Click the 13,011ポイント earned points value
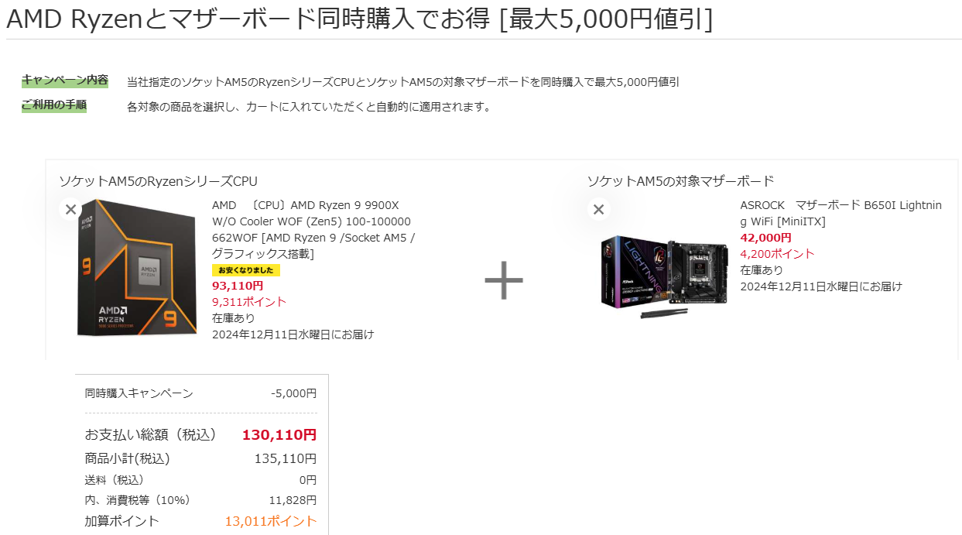This screenshot has height=535, width=962. [271, 521]
